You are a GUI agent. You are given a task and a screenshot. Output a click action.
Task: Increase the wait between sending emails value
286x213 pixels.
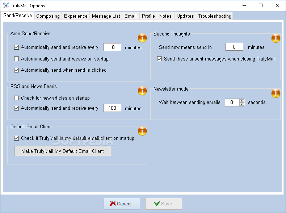[242, 101]
